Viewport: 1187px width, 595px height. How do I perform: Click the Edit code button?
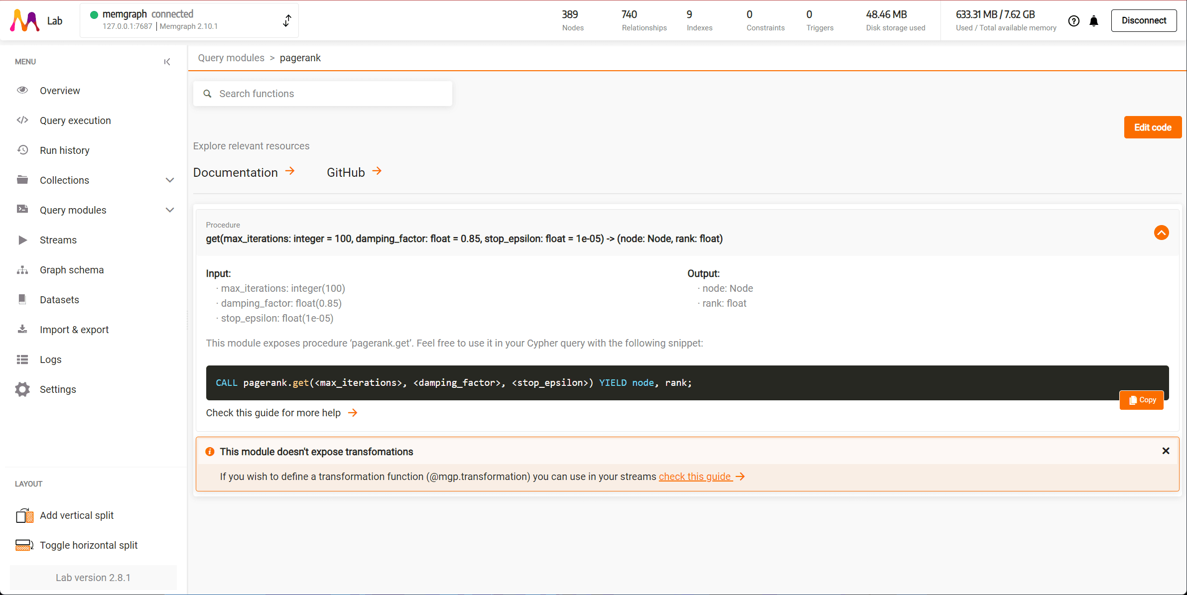1153,127
